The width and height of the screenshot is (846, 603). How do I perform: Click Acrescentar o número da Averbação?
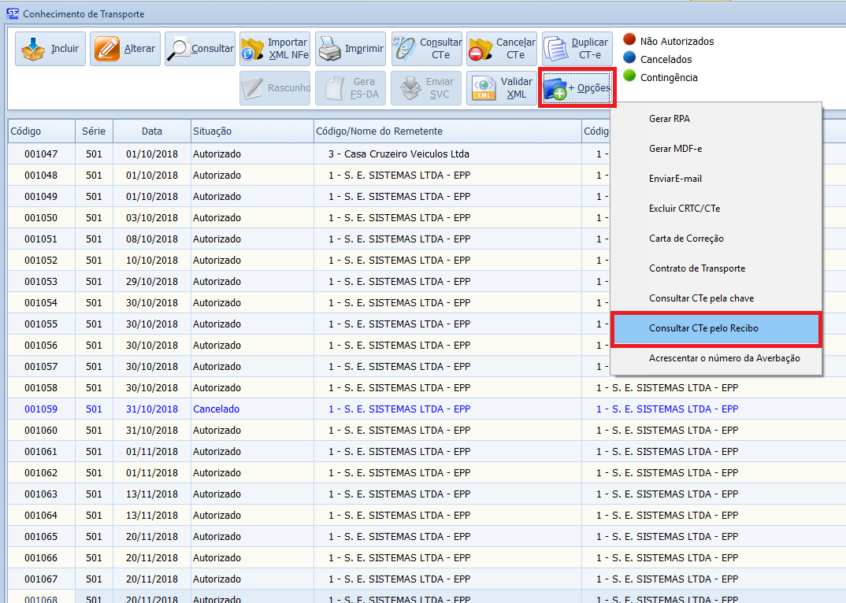coord(724,358)
